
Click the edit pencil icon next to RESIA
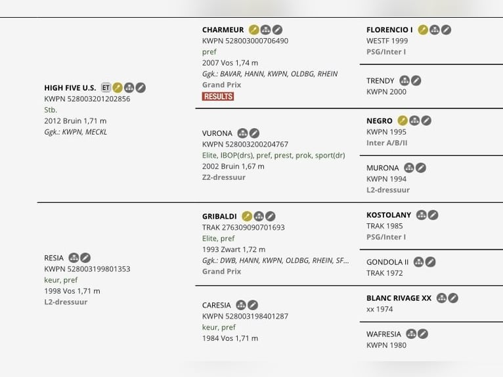pyautogui.click(x=85, y=257)
